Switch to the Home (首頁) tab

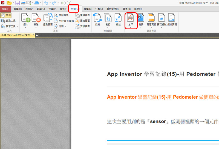[x=18, y=9]
